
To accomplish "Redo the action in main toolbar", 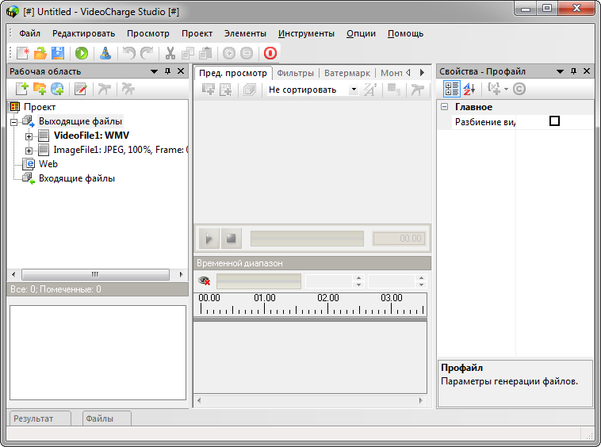I will pos(147,53).
